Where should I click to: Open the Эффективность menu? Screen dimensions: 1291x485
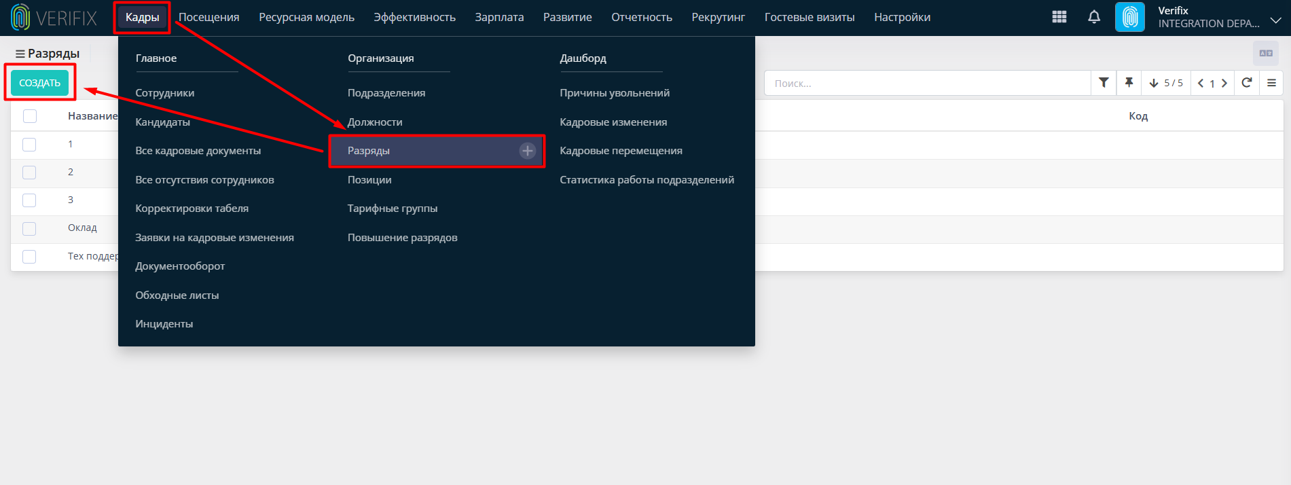pos(414,18)
